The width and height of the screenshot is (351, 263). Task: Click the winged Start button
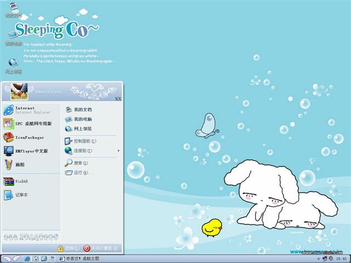[x=12, y=259]
